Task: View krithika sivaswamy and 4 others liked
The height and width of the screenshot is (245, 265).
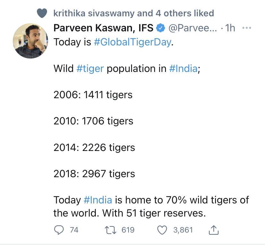Action: [134, 13]
